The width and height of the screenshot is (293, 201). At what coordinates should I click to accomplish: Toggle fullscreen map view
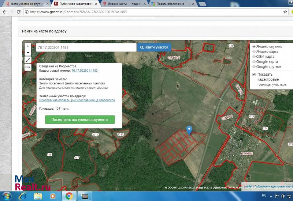28,60
